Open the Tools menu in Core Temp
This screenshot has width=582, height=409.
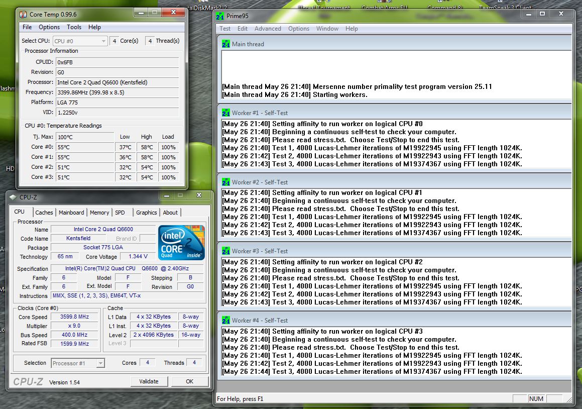click(x=74, y=27)
